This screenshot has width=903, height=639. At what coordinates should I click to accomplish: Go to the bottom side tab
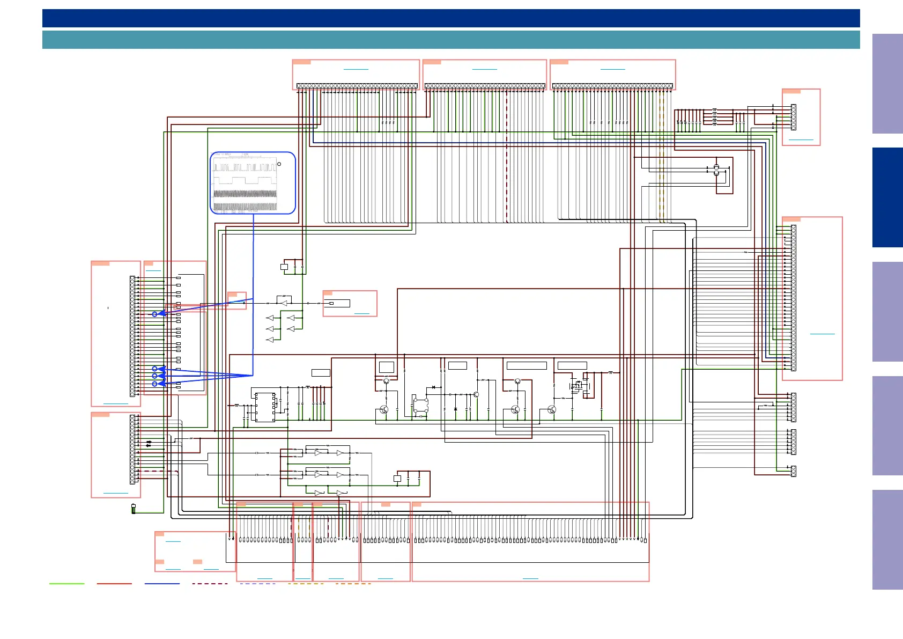pyautogui.click(x=887, y=540)
